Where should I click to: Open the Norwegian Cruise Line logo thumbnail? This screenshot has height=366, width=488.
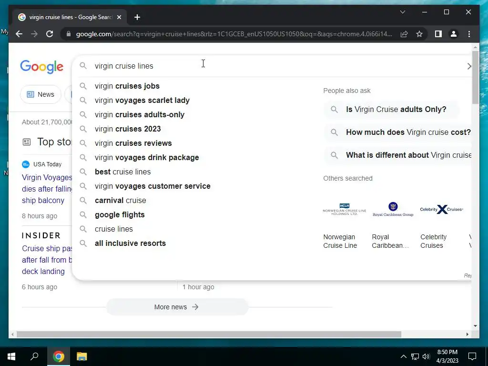(x=345, y=210)
